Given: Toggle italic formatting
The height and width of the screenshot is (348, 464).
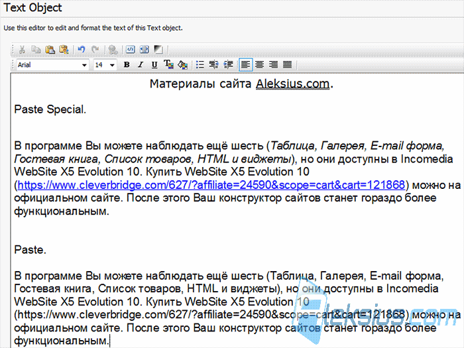Looking at the screenshot, I should (141, 64).
